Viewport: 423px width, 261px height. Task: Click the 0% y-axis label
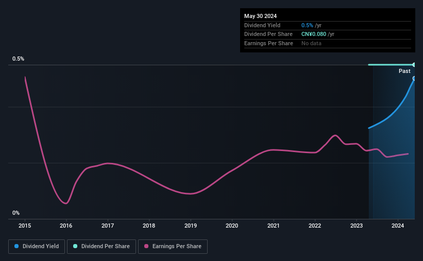[x=16, y=213]
